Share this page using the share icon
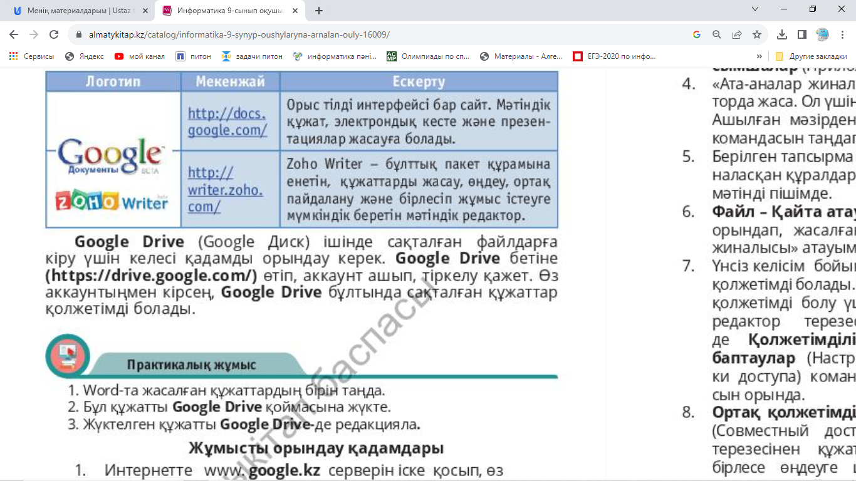 click(737, 35)
